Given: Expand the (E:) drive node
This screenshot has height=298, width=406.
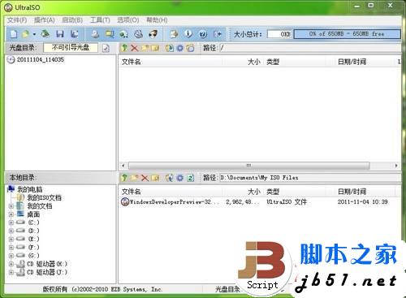Looking at the screenshot, I should point(11,240).
